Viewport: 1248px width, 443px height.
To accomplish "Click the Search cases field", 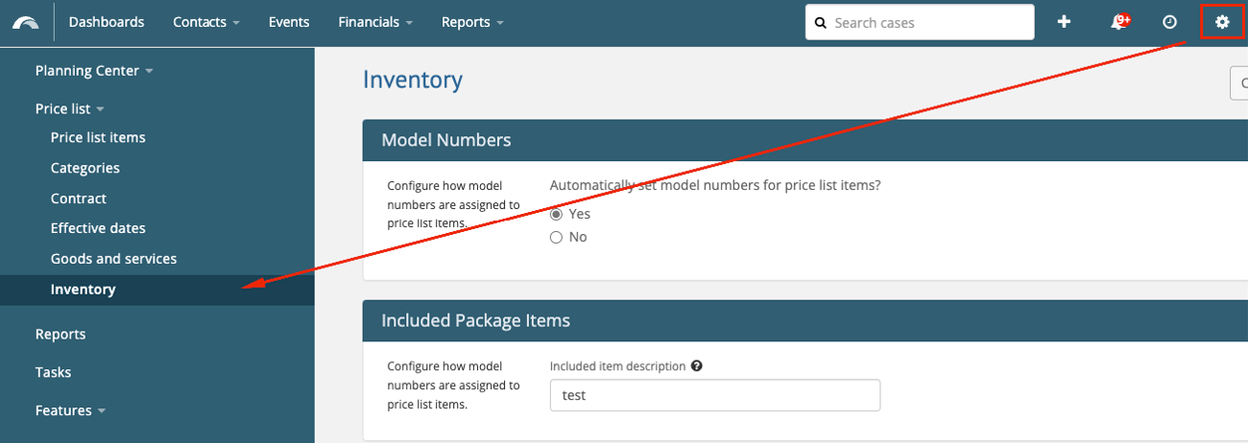I will [x=920, y=22].
